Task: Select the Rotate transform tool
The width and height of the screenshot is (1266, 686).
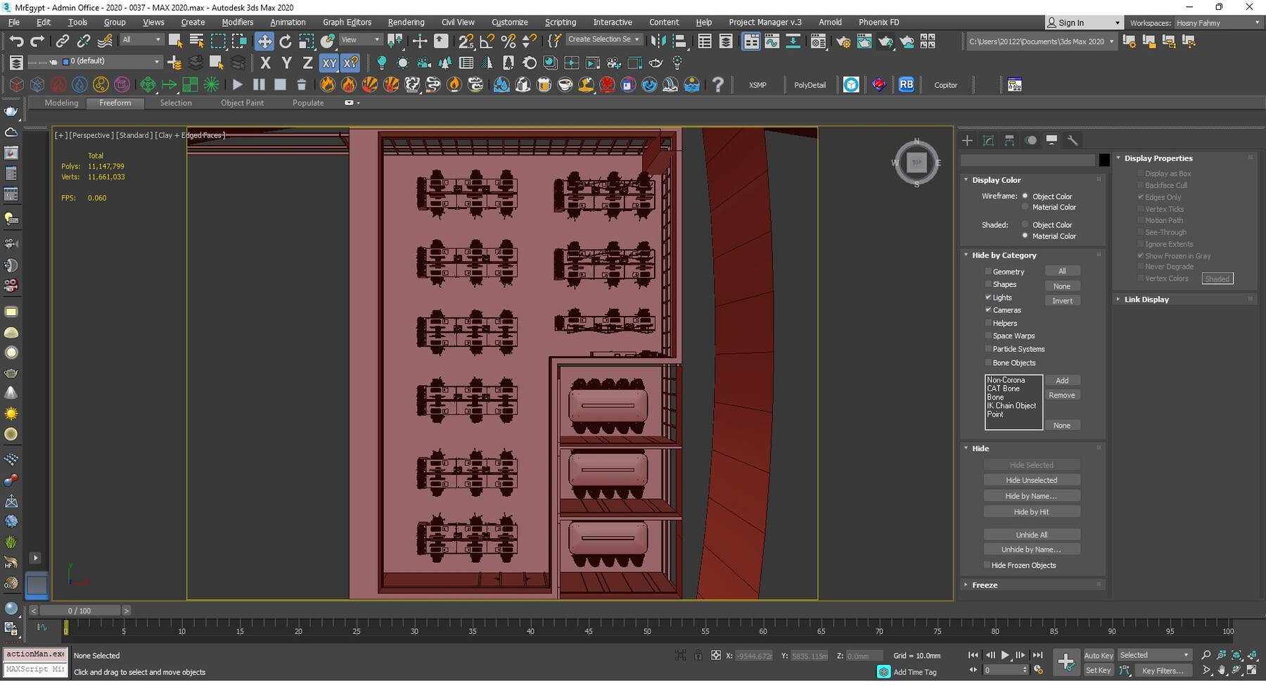Action: click(x=286, y=42)
